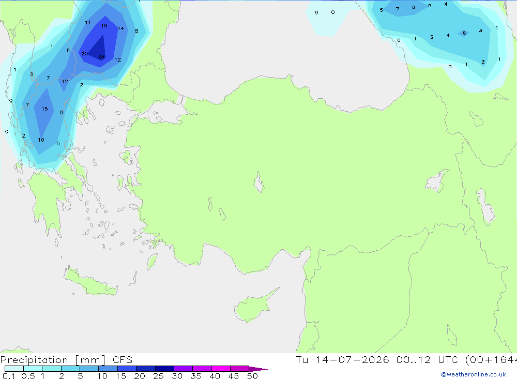Open the weatheronline.co.uk copyright link
517x379 pixels.
(473, 374)
